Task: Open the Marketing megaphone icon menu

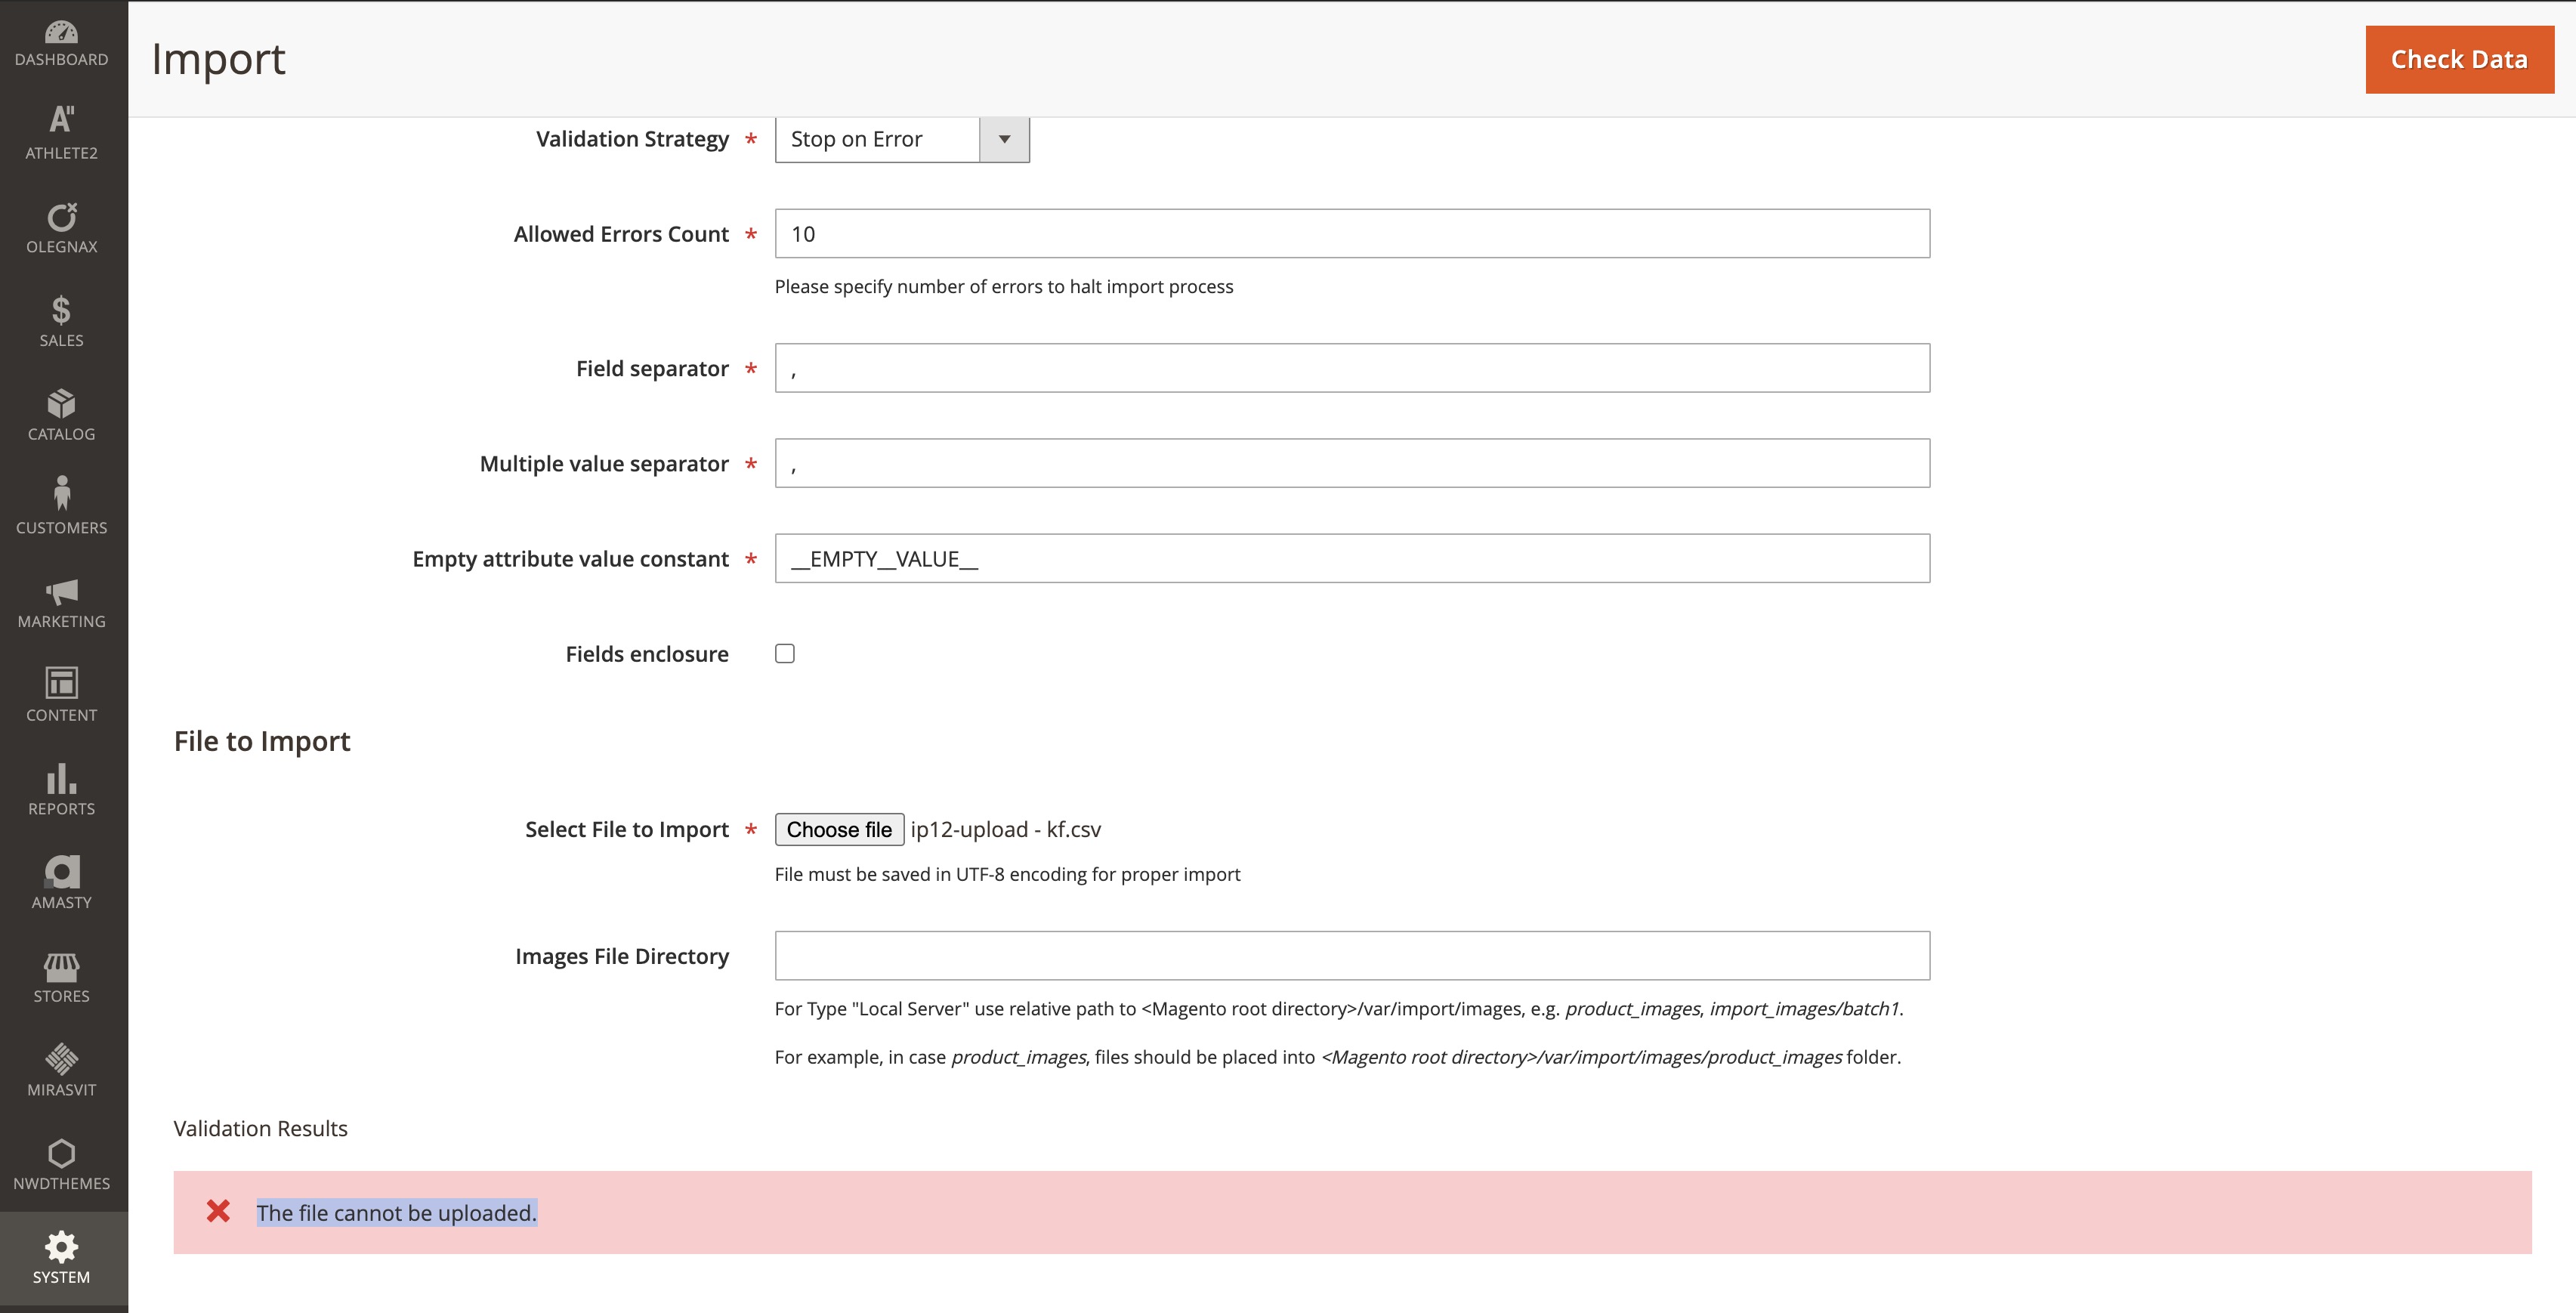Action: (61, 603)
